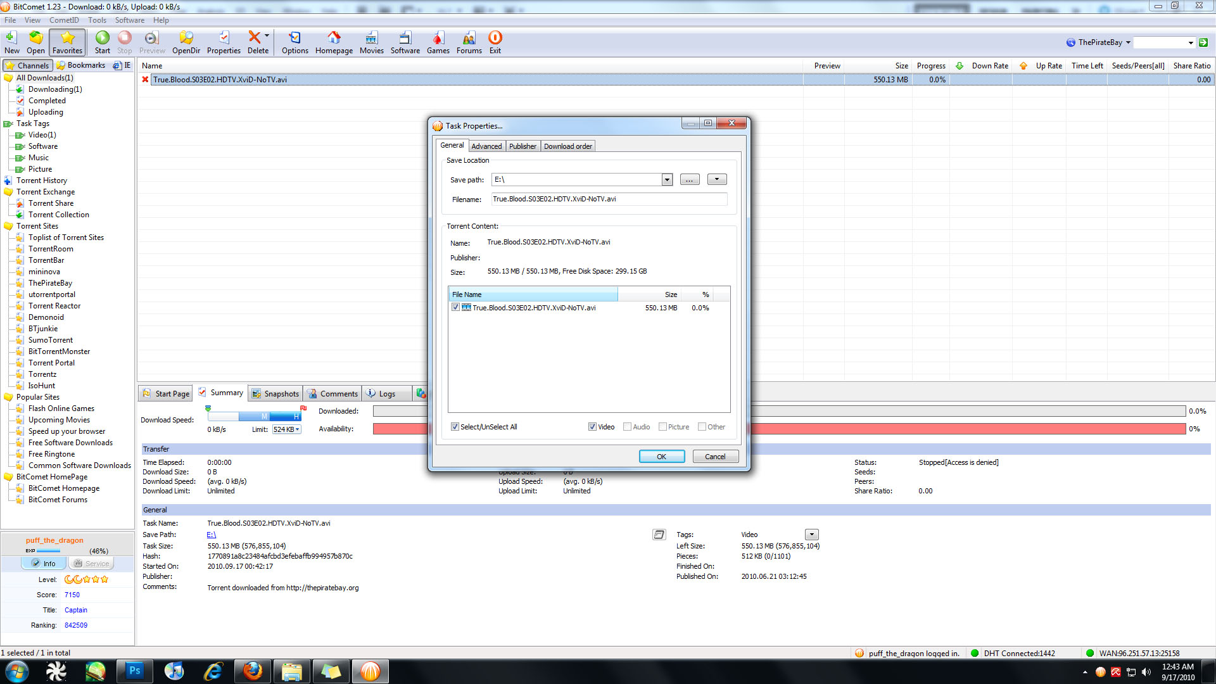Click the Stop toolbar icon
The width and height of the screenshot is (1216, 684).
click(x=125, y=42)
